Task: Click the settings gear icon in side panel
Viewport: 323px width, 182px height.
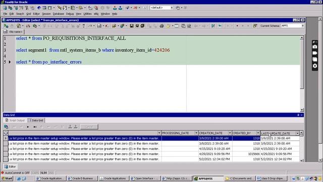Action: [x=315, y=66]
